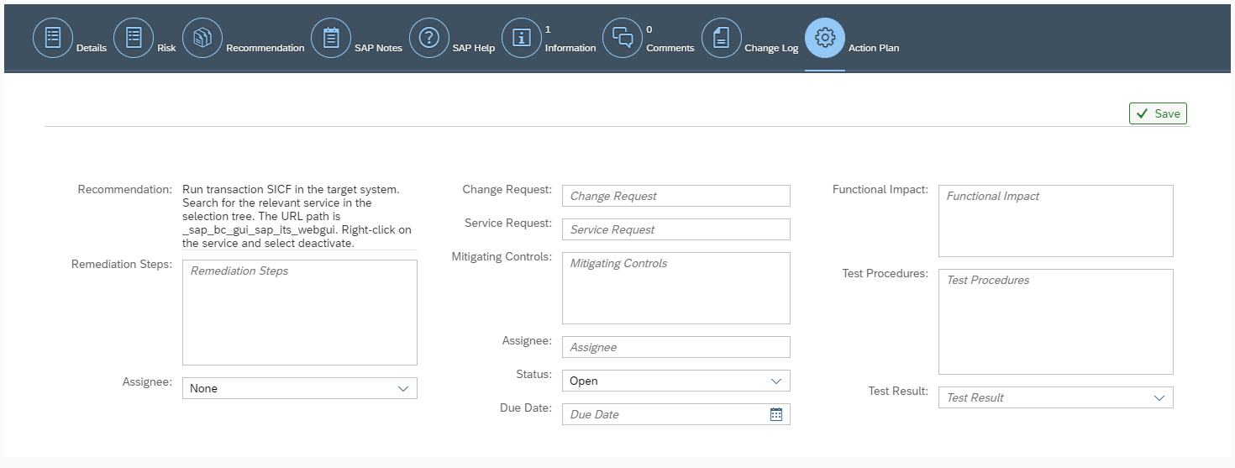Viewport: 1235px width, 468px height.
Task: Open the Details tab icon
Action: tap(53, 38)
